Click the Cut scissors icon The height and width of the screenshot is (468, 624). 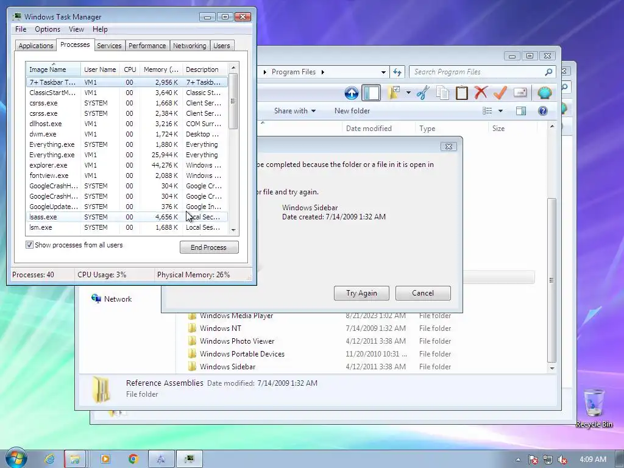[x=423, y=93]
